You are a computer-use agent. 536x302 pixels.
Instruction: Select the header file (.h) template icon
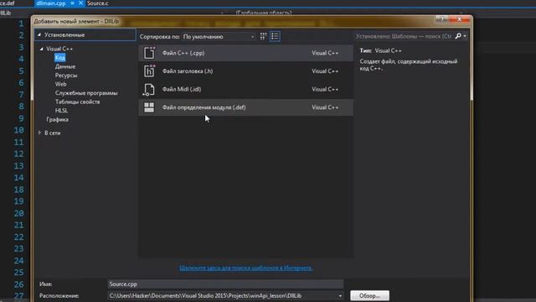click(149, 70)
